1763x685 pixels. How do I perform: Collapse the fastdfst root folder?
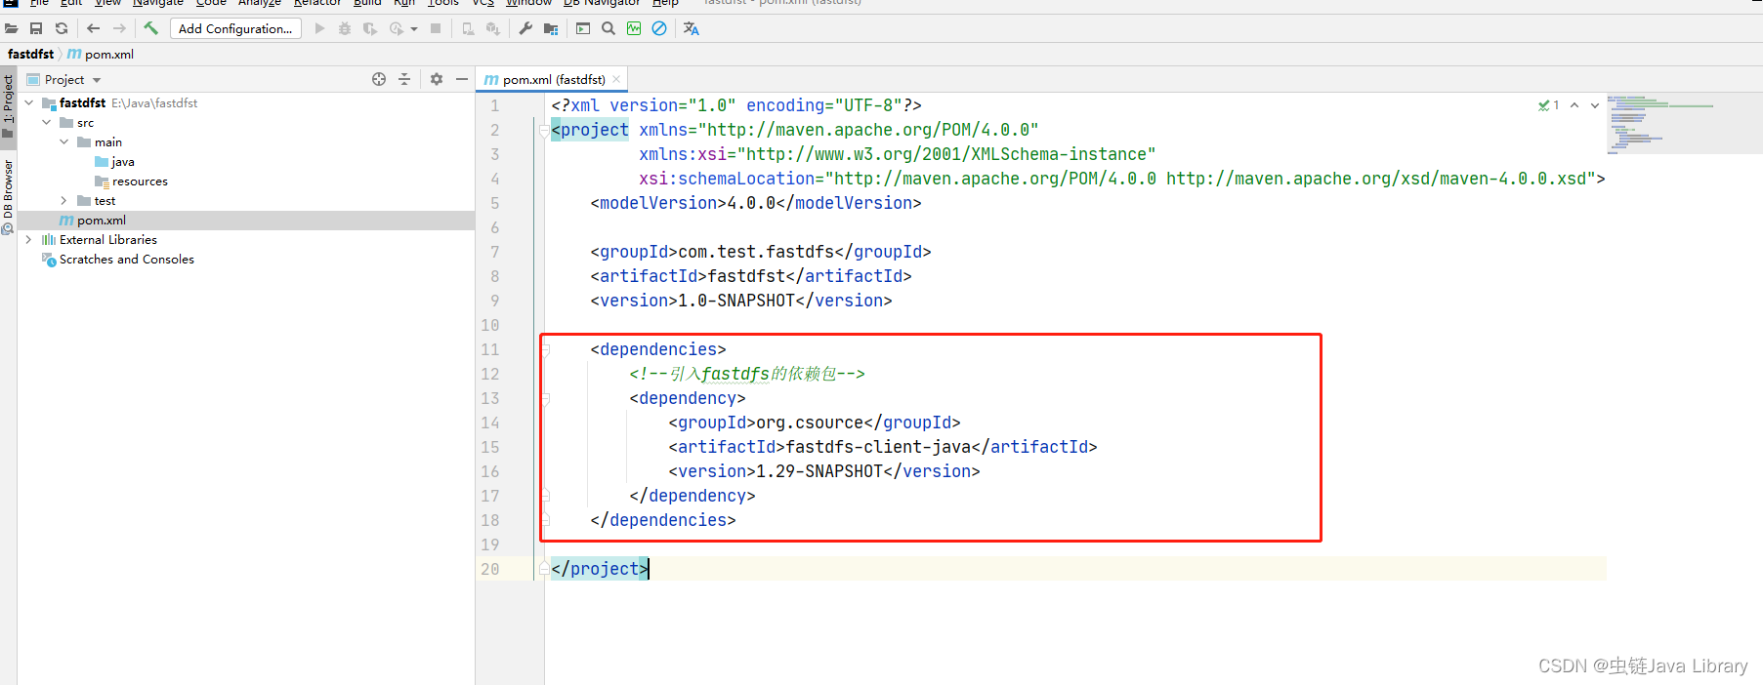29,102
